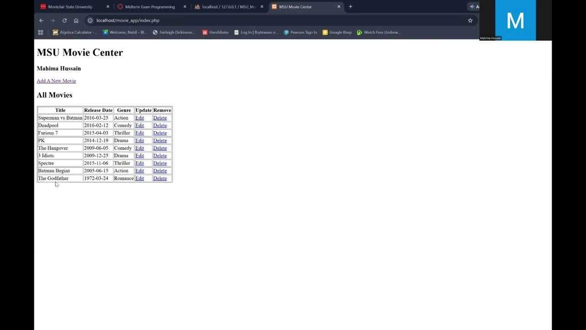The height and width of the screenshot is (330, 586).
Task: Close the Montclair State University tab
Action: click(108, 7)
